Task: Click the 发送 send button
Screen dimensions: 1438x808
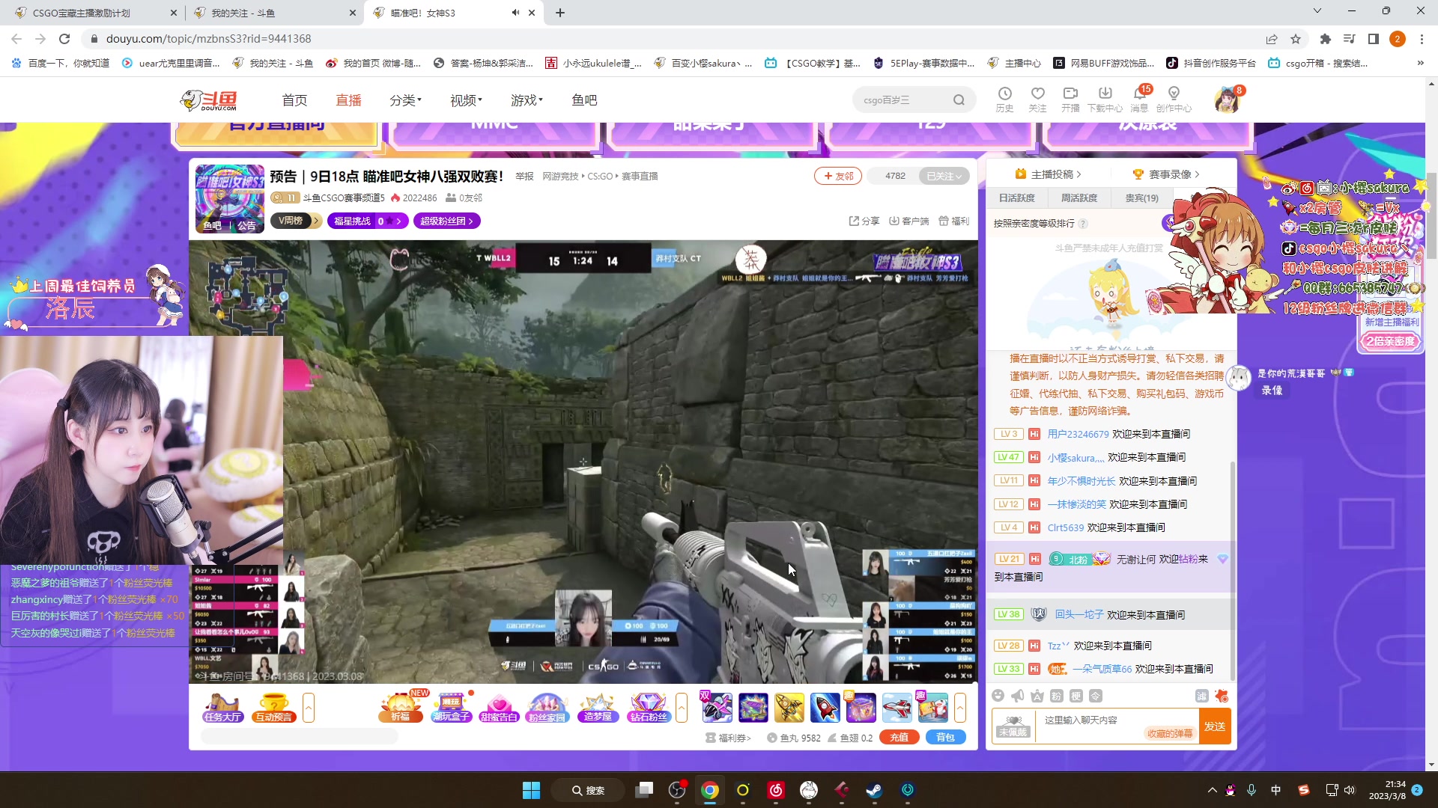Action: 1215,726
